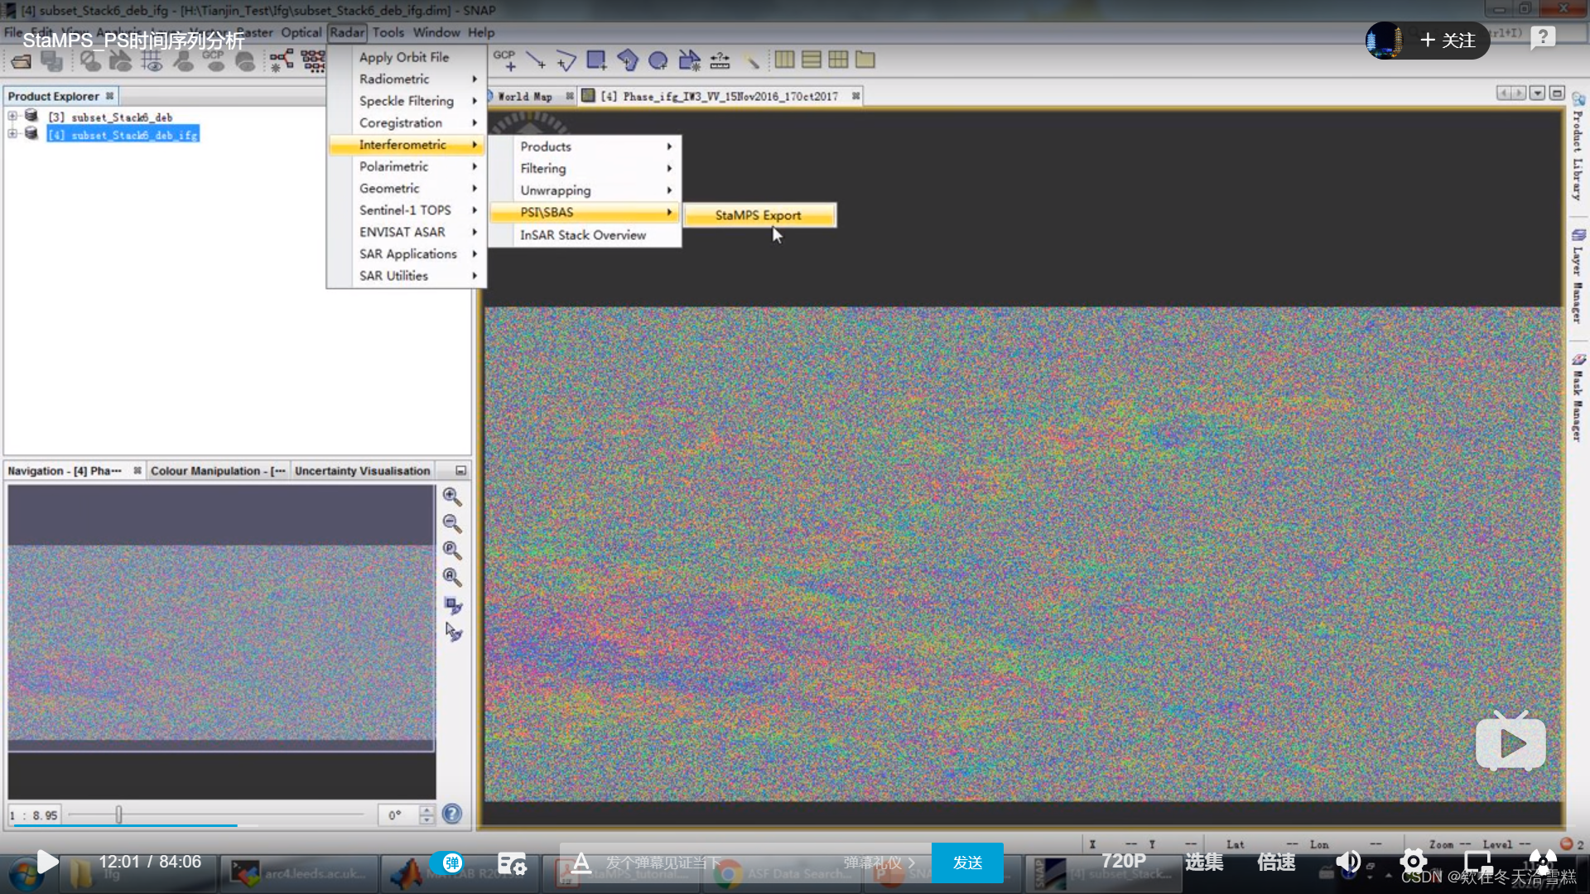1590x894 pixels.
Task: Click zoom out icon in Navigation panel
Action: click(451, 523)
